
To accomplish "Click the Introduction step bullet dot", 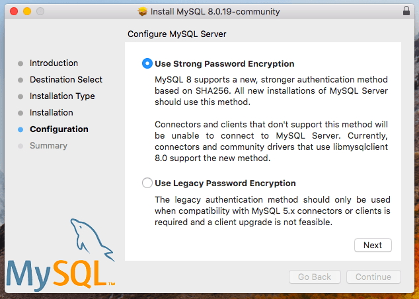I will pyautogui.click(x=21, y=63).
